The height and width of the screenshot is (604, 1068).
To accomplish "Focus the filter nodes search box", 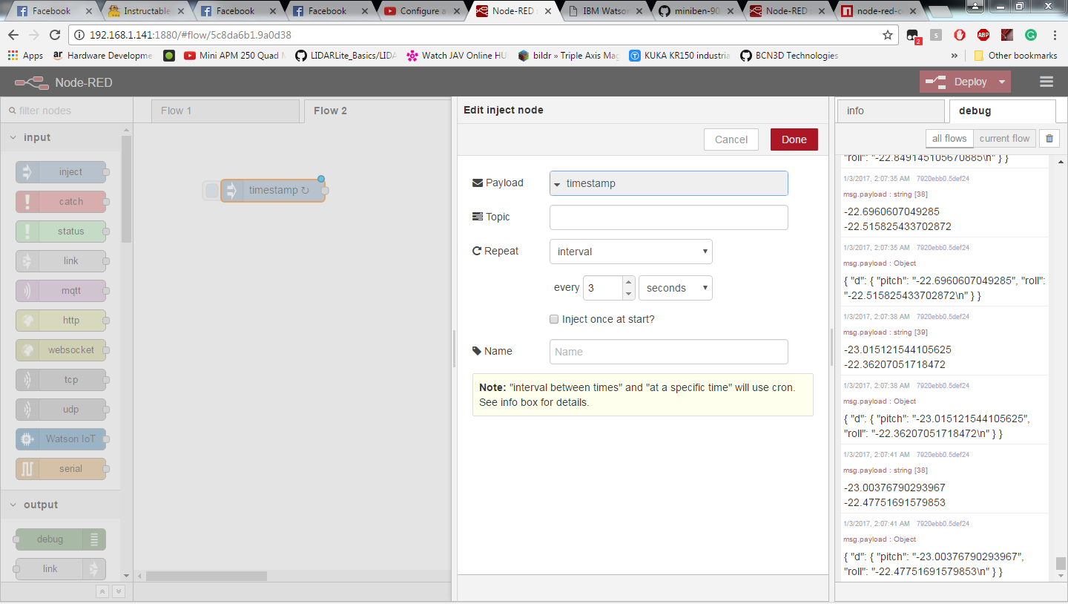I will (67, 111).
